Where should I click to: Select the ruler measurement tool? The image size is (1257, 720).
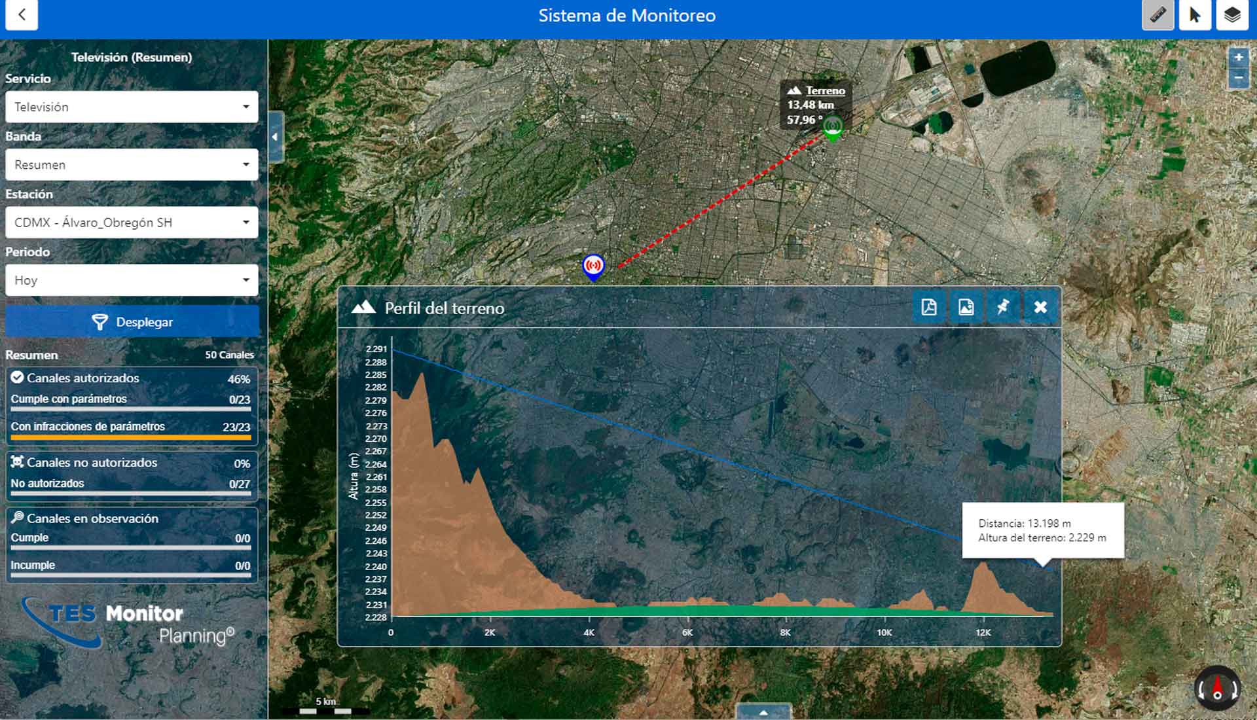[1157, 15]
